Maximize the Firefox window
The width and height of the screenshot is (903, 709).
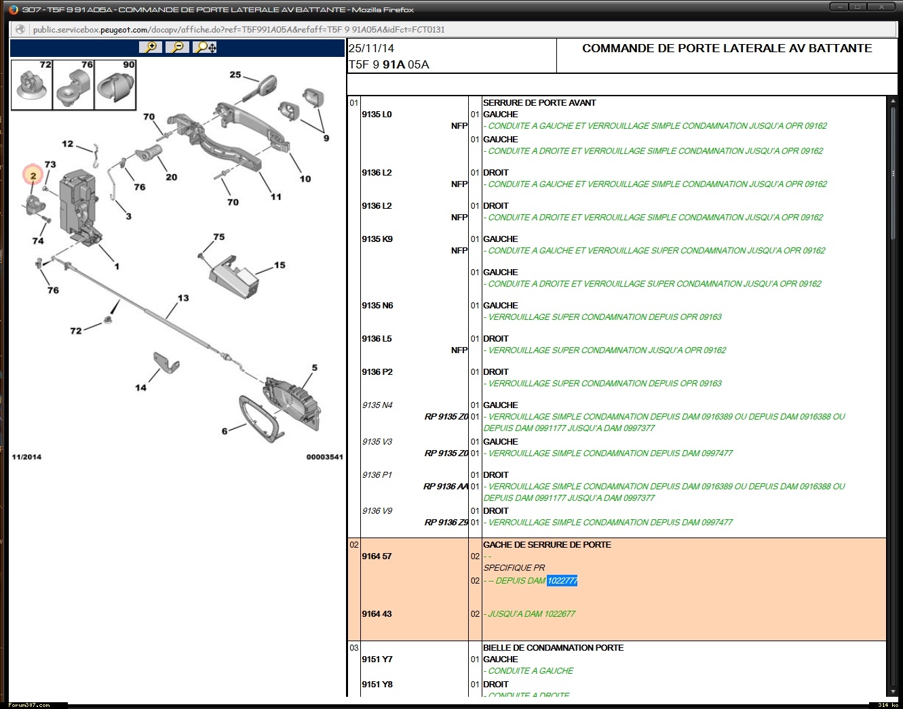(x=857, y=7)
